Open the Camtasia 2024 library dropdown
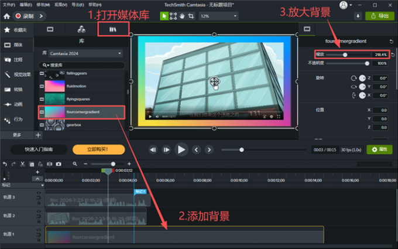Screen dimensions: 398x249 pos(85,53)
